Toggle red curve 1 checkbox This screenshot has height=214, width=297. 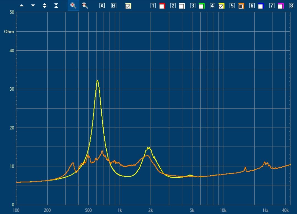coord(162,6)
